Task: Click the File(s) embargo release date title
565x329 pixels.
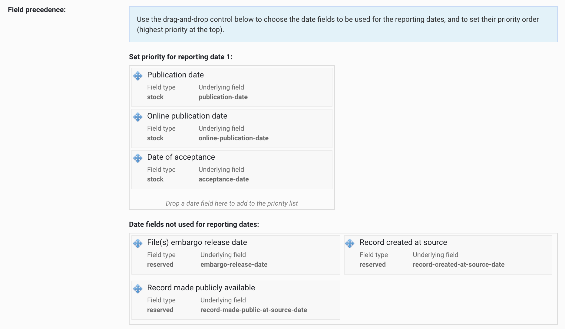Action: tap(197, 242)
